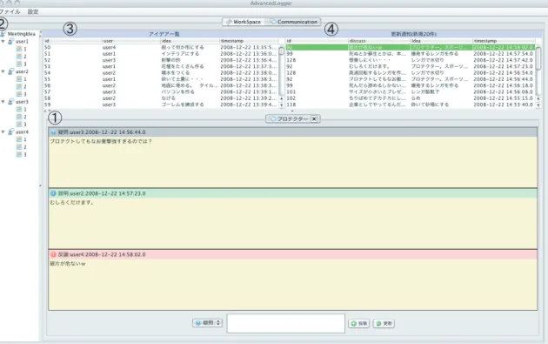
Task: Select item 3 icon under user2
Action: pos(19,94)
